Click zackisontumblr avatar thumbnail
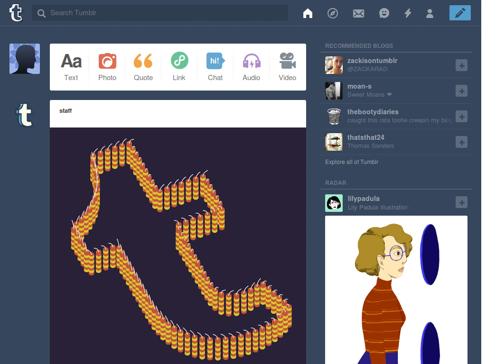 [334, 65]
